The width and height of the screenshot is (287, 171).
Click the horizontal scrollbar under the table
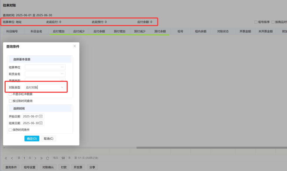[x=210, y=148]
